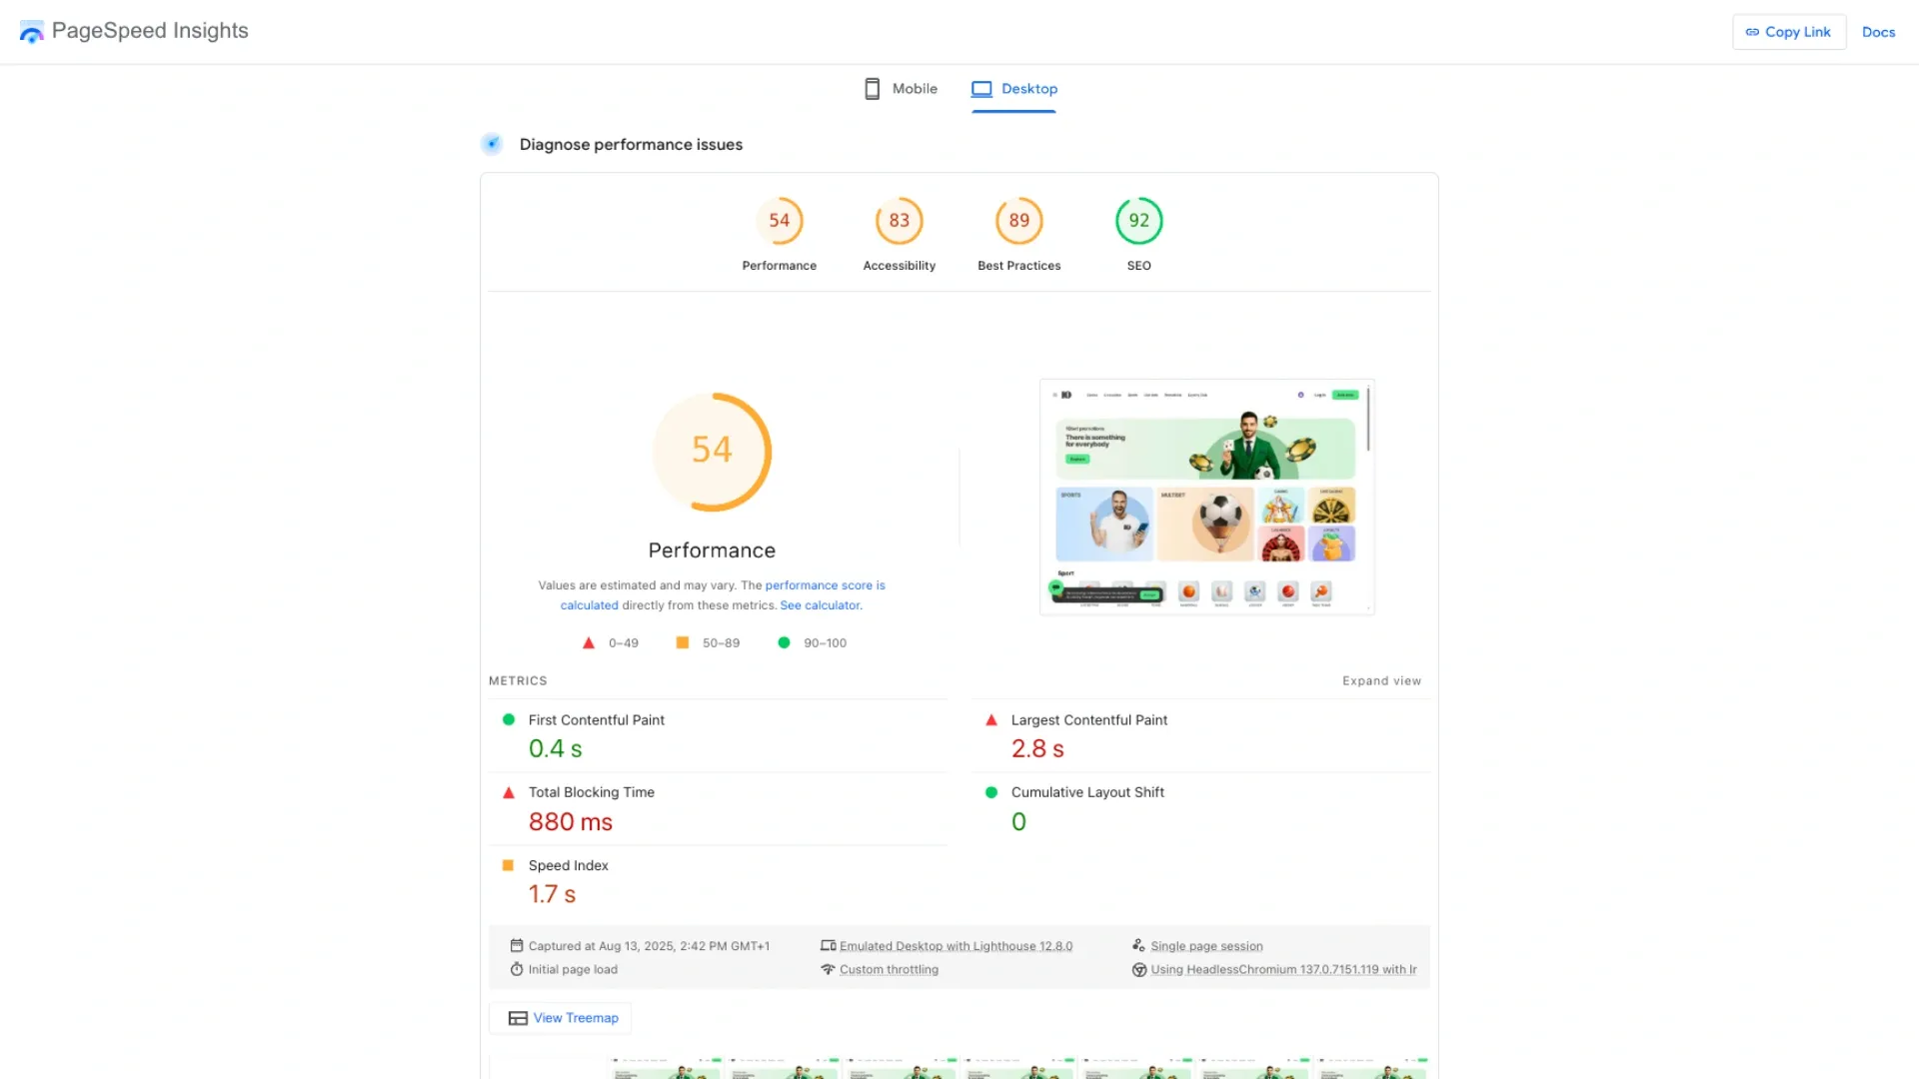Click the Single page session item
1919x1079 pixels.
[x=1206, y=946]
